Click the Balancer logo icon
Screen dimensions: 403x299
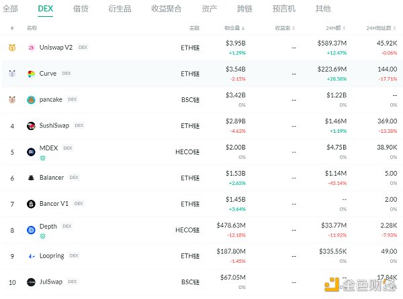(31, 178)
